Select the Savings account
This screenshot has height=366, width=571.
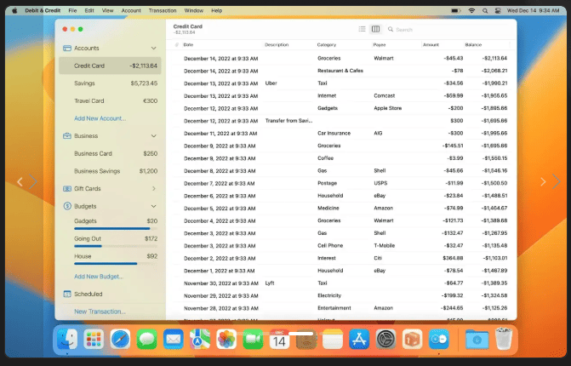110,83
